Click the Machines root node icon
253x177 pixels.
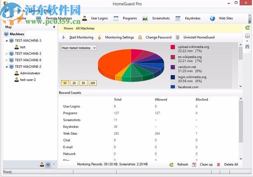tap(6, 34)
